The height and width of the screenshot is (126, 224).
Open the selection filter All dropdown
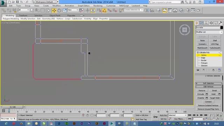[24, 10]
